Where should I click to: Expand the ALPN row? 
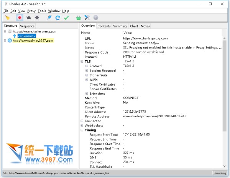[87, 80]
